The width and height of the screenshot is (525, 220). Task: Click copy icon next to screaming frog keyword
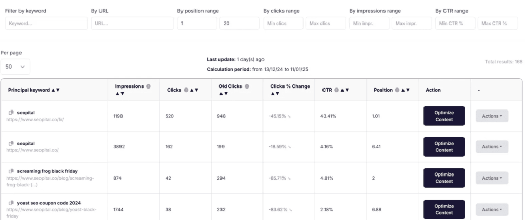click(x=11, y=171)
